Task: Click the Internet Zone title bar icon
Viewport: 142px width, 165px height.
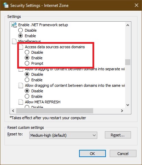Action: pos(6,5)
